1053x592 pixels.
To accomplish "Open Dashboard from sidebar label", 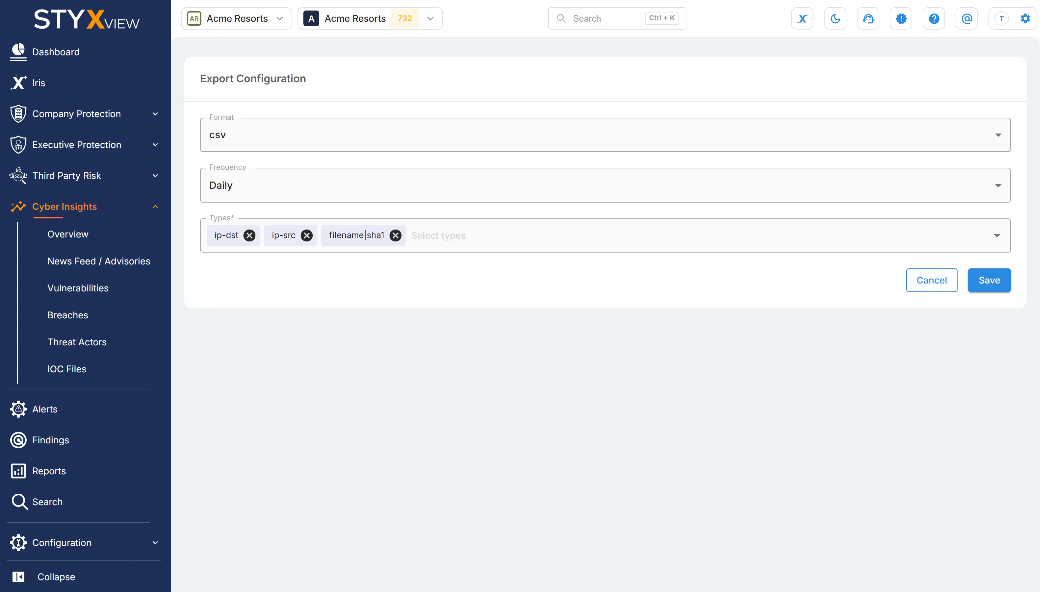I will [56, 52].
